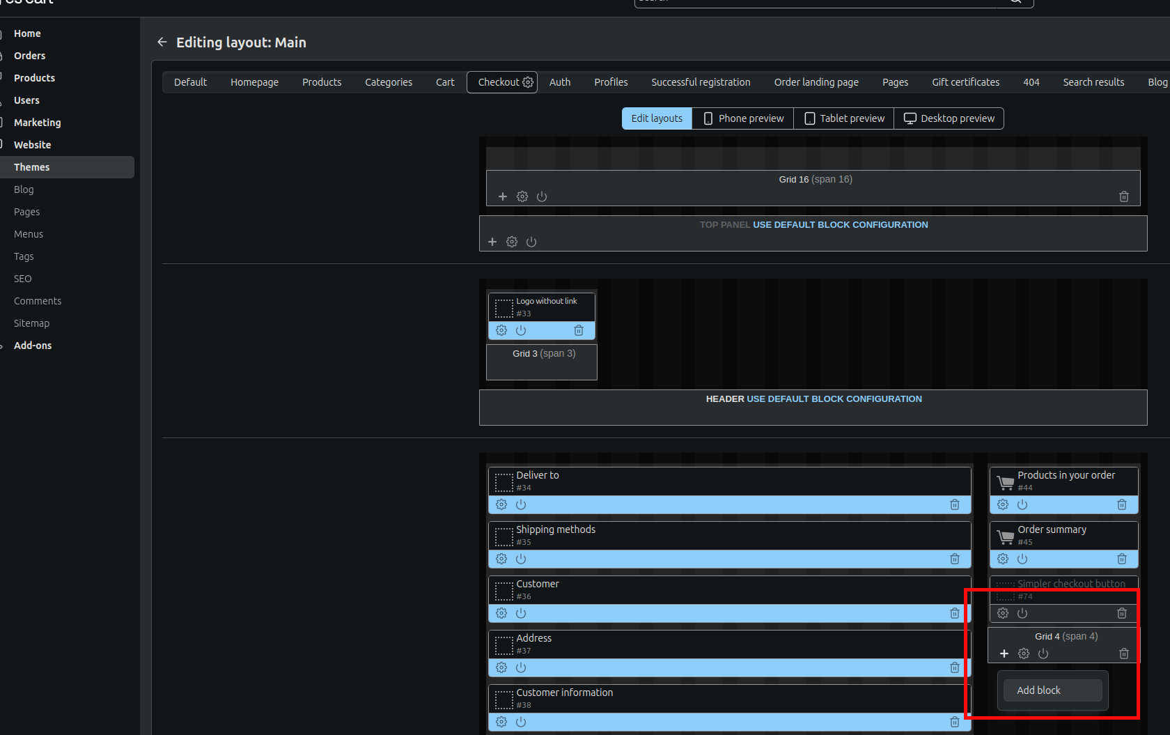
Task: Switch to the Homepage layout tab
Action: pos(254,82)
